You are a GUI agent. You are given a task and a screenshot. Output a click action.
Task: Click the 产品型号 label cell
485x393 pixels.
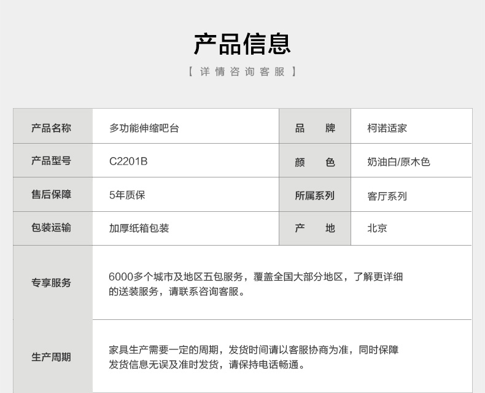pyautogui.click(x=53, y=160)
